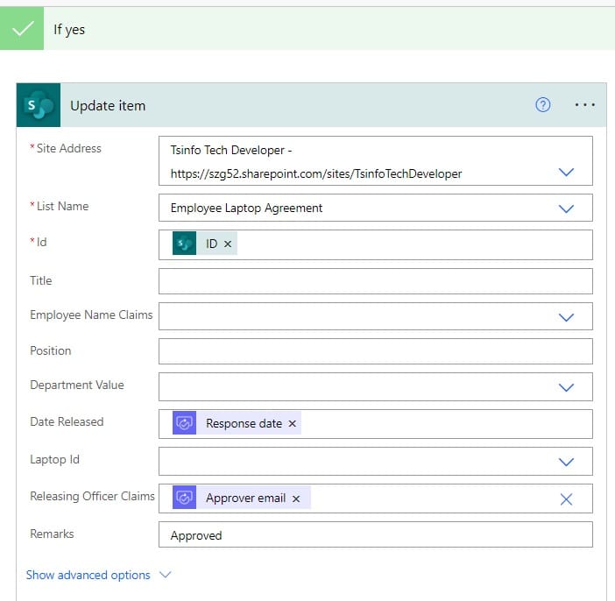This screenshot has width=615, height=601.
Task: Click the SharePoint icon on ID token
Action: tap(184, 244)
